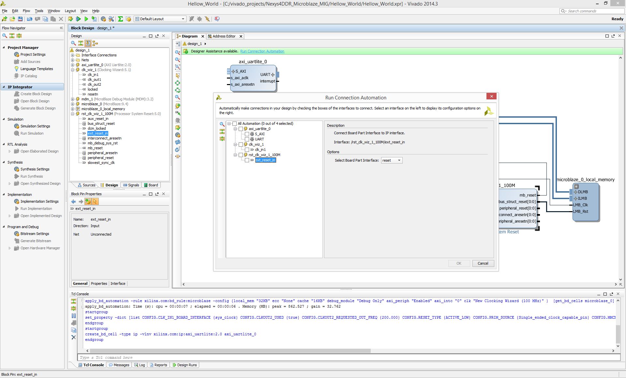Click the Collapse All icon in the Design panel
Viewport: 626px width, 378px height.
pyautogui.click(x=81, y=43)
